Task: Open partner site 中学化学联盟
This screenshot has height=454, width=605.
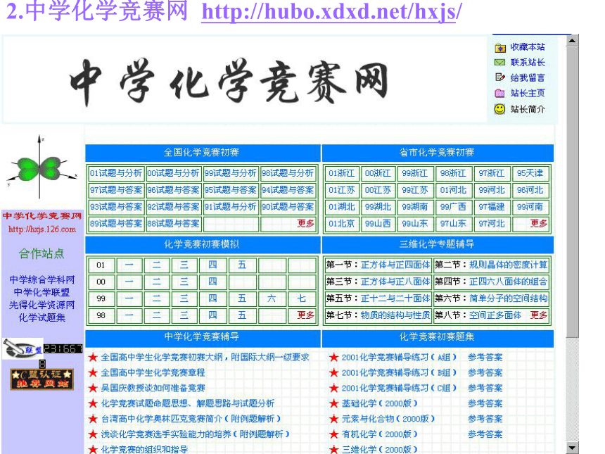Action: pyautogui.click(x=42, y=292)
